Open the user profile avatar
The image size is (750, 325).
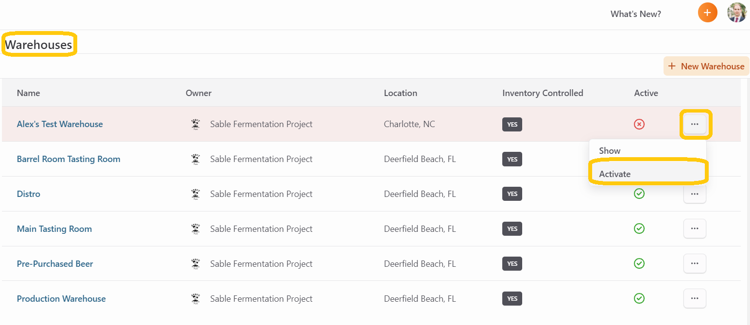coord(736,13)
